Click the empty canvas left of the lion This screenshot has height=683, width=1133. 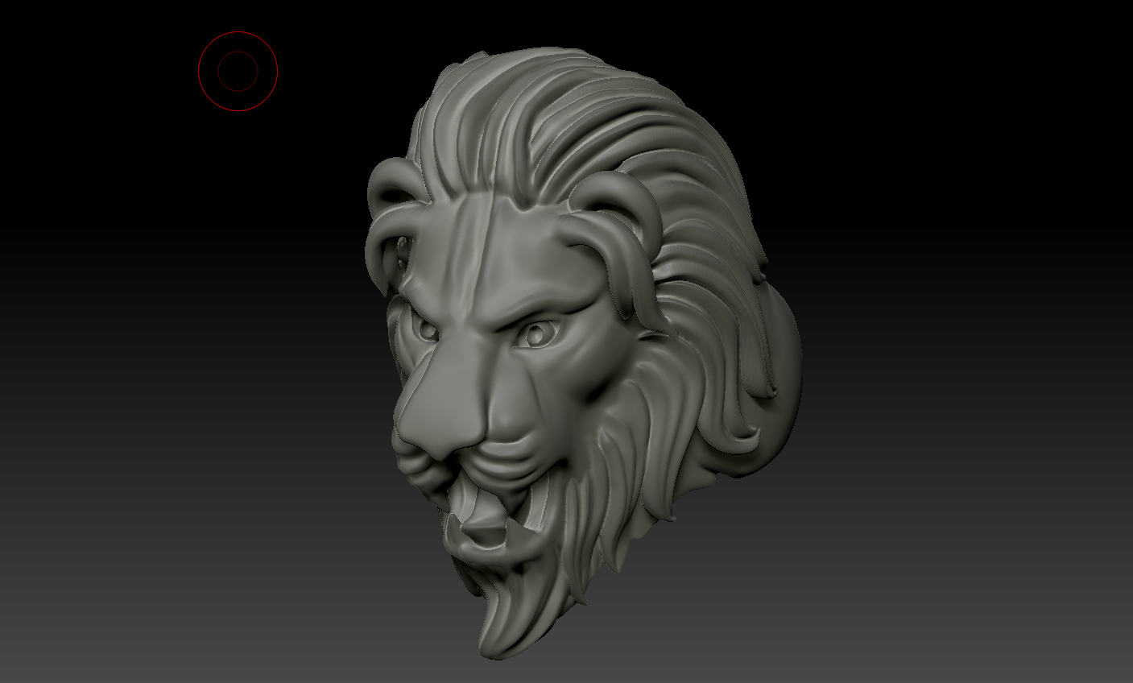pyautogui.click(x=201, y=362)
